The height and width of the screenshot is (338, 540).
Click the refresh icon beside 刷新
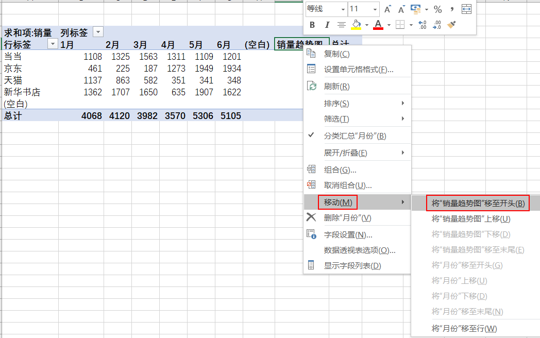311,86
